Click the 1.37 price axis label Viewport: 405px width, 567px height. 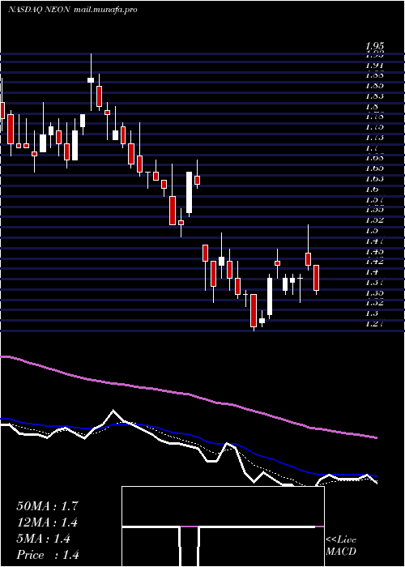point(374,282)
